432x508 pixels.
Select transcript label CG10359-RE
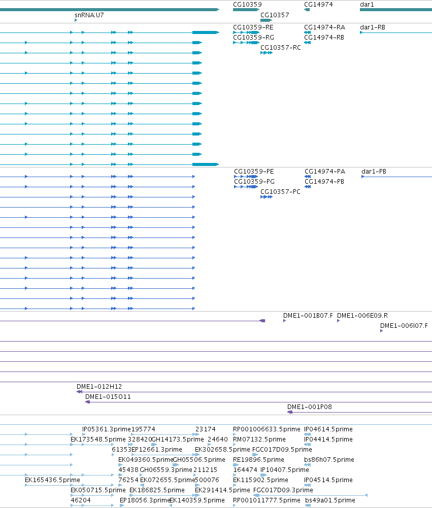253,27
